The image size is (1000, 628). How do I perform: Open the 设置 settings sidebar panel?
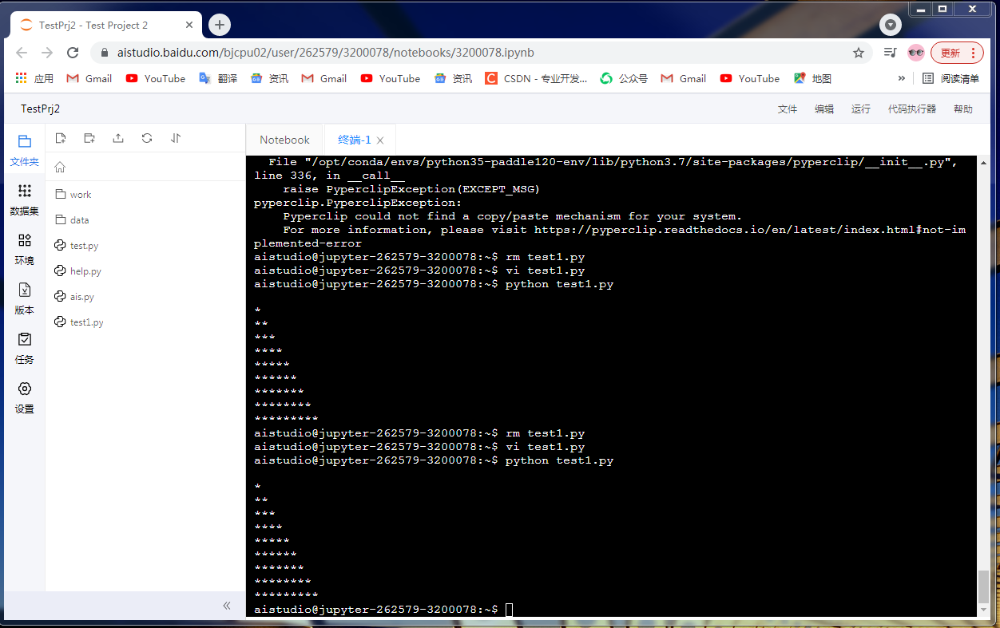[x=24, y=397]
